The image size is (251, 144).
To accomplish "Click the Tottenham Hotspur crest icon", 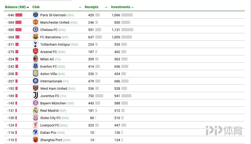I will (36, 44).
